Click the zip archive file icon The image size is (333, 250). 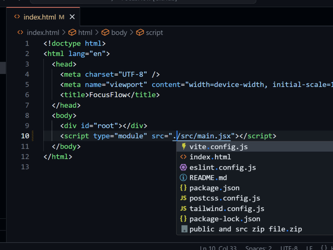point(184,229)
